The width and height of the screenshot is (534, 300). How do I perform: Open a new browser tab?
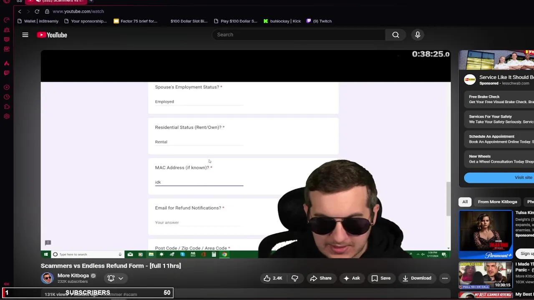click(91, 1)
